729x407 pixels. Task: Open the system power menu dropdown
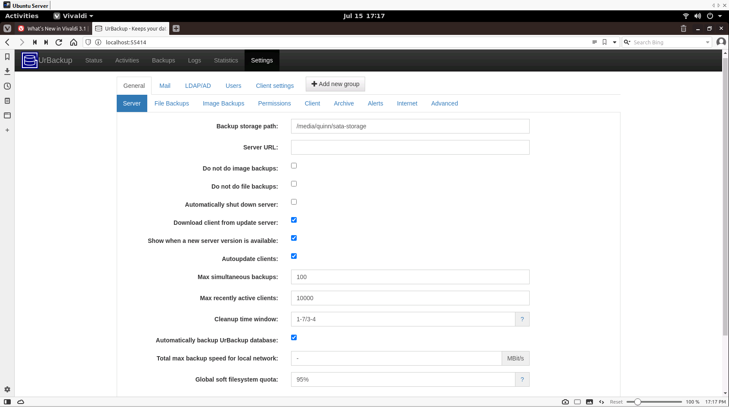[720, 16]
